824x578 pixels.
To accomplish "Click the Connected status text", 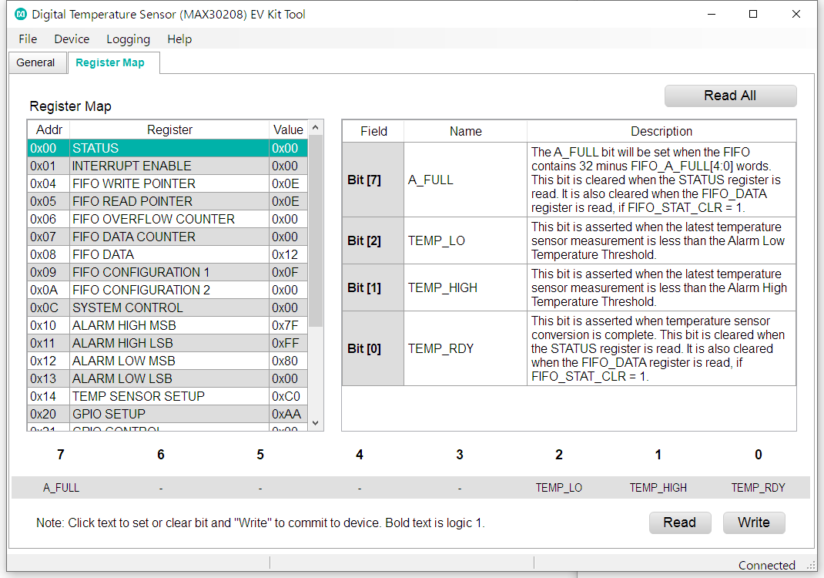I will [x=767, y=566].
